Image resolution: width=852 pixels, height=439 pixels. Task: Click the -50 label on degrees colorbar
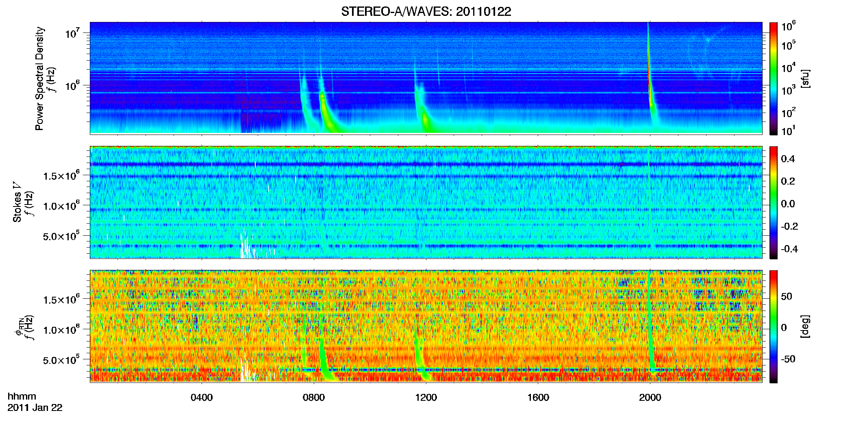click(788, 359)
